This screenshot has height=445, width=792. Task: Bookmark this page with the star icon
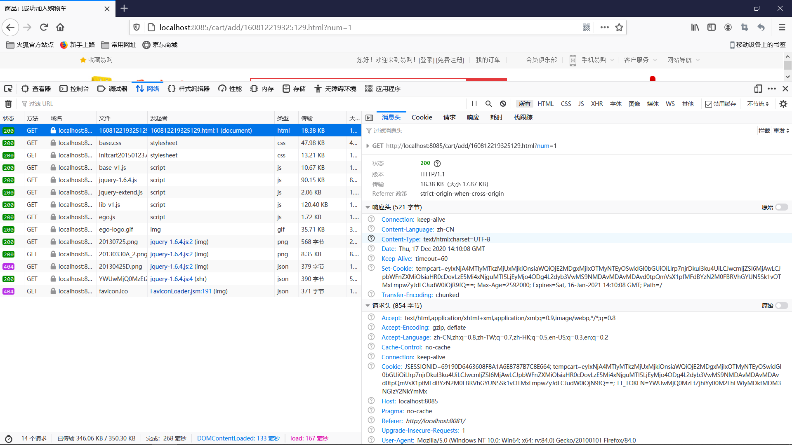[619, 27]
